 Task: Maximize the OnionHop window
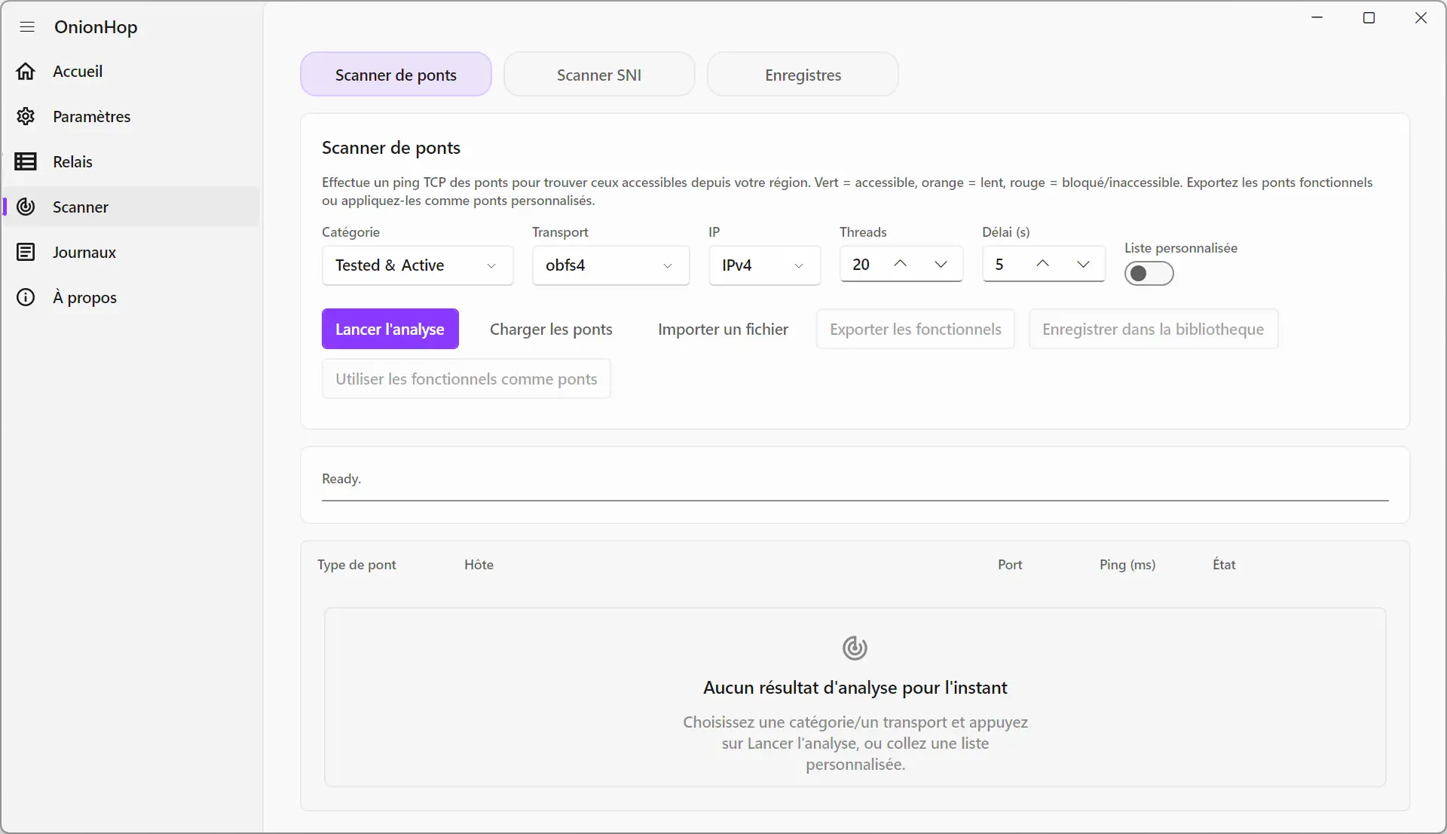pos(1369,18)
